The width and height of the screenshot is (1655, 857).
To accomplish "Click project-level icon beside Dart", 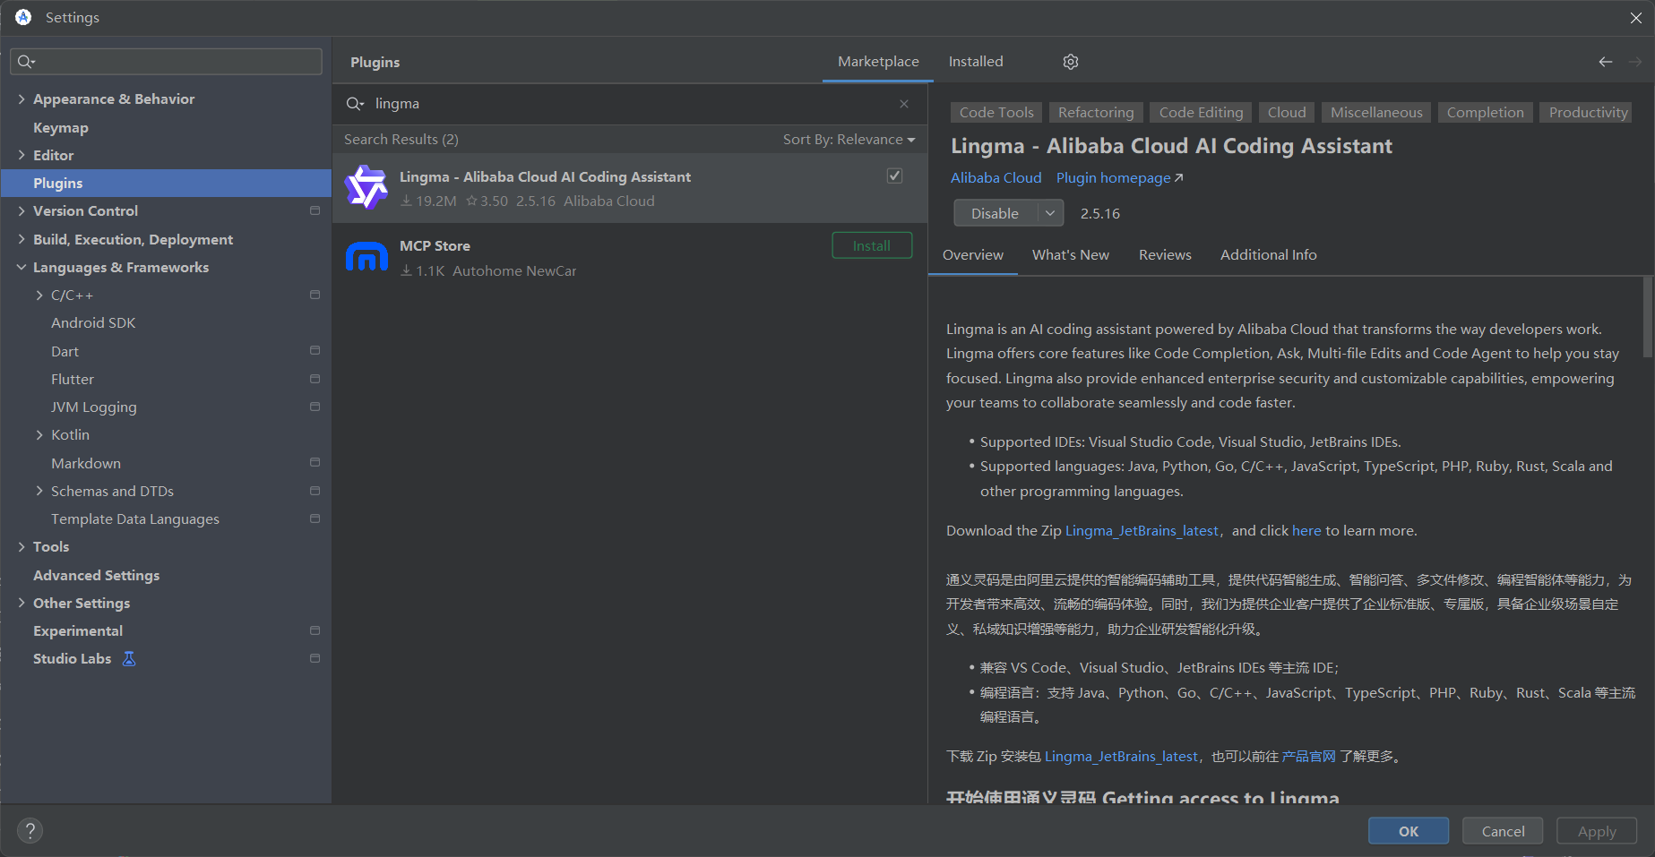I will coord(315,351).
